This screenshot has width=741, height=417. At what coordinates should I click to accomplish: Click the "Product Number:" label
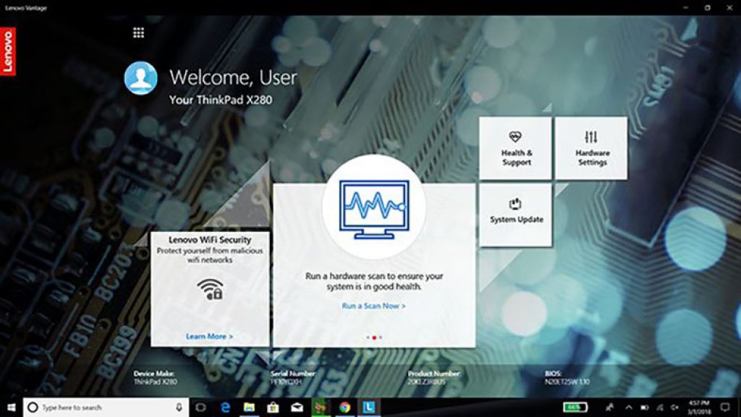pyautogui.click(x=434, y=374)
